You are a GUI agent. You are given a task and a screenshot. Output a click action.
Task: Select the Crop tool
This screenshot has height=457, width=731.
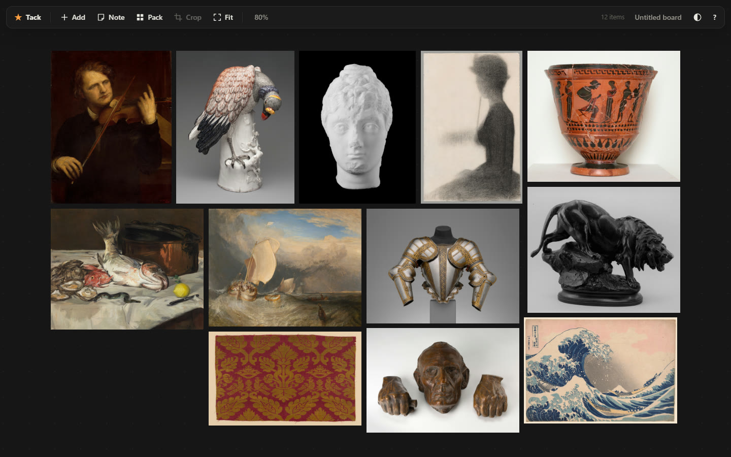(188, 17)
